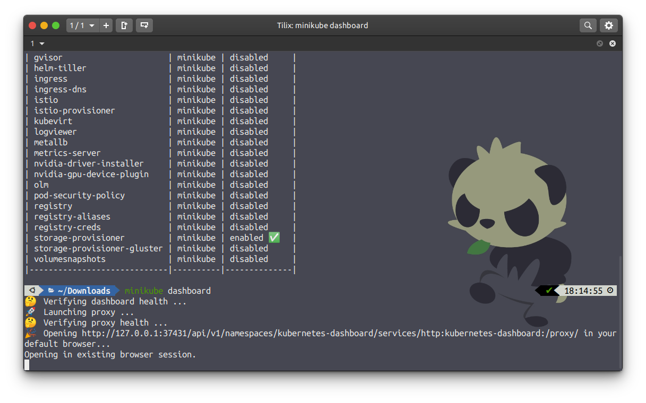
Task: Open the 127.0.0.1:37431 dashboard proxy URL
Action: pos(330,333)
